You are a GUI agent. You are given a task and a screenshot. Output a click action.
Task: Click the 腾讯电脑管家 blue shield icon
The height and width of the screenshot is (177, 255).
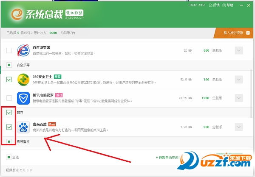click(x=23, y=98)
